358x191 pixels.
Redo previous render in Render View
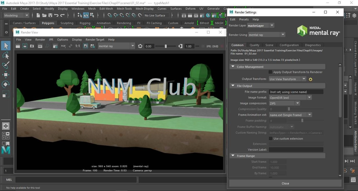click(18, 46)
